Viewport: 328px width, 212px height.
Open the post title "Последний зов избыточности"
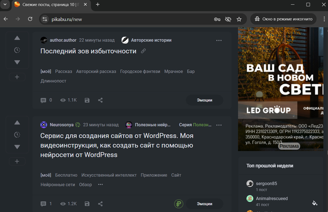pos(88,51)
